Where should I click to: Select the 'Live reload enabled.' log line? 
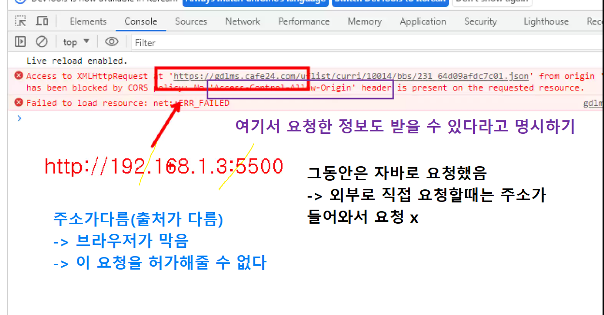coord(76,61)
